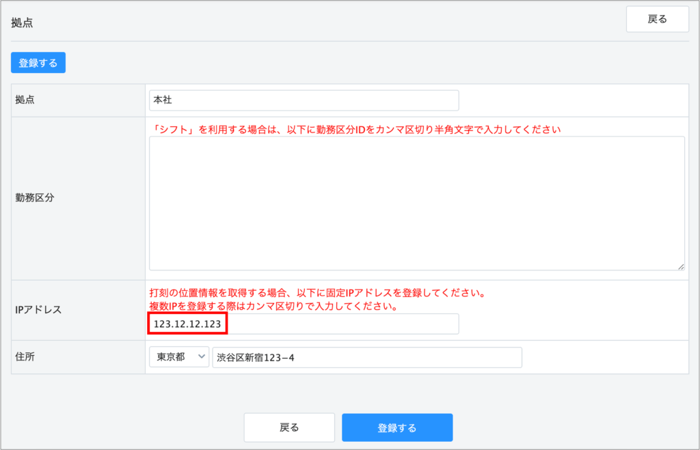
Task: Open the 東京都 prefecture dropdown
Action: (178, 357)
